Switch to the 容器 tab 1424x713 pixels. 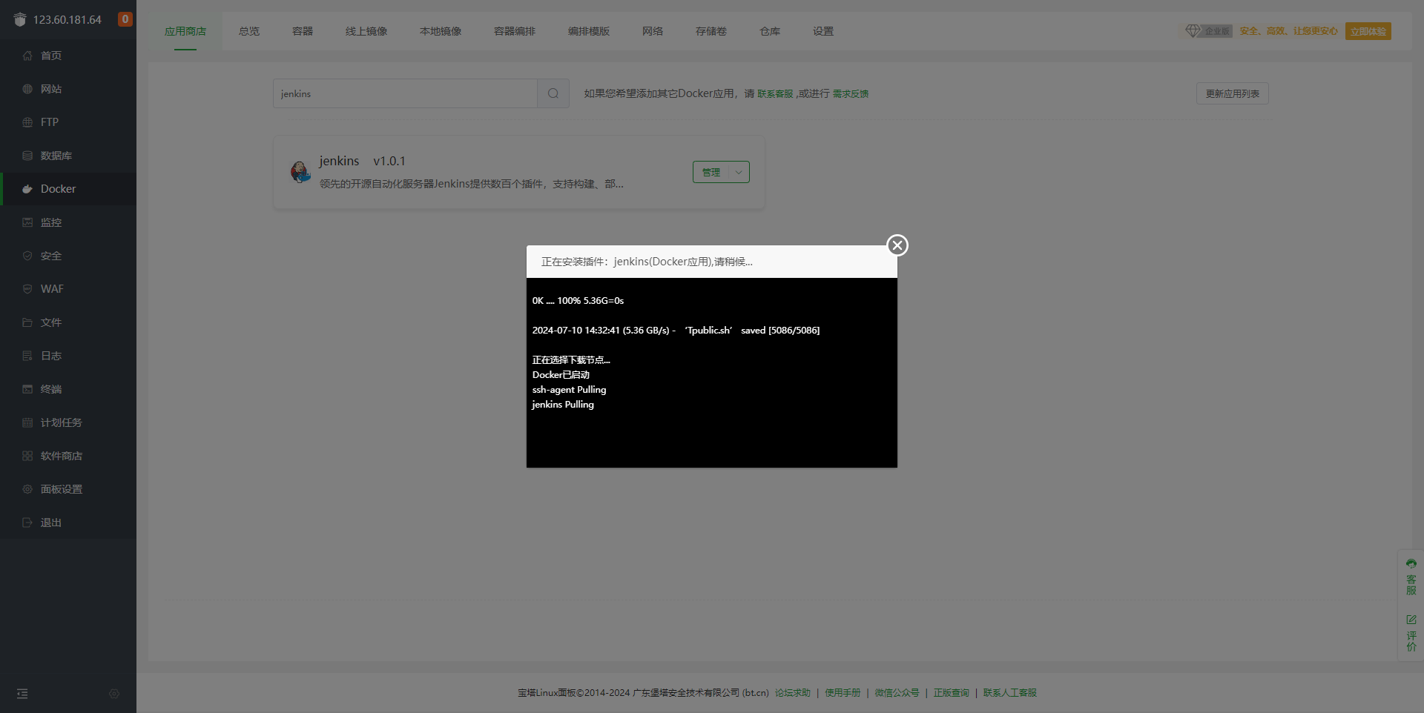pyautogui.click(x=303, y=31)
